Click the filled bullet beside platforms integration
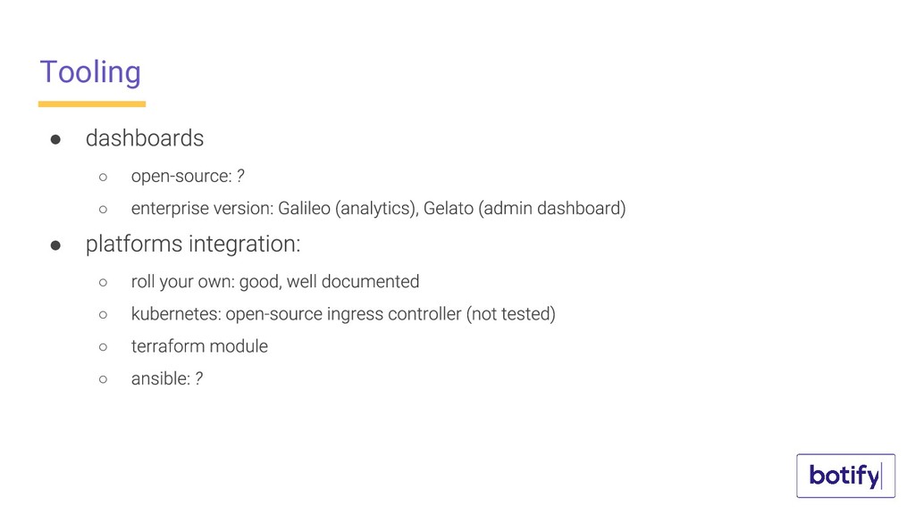 [x=55, y=245]
